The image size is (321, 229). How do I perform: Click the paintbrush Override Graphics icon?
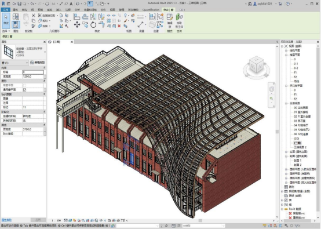pyautogui.click(x=126, y=21)
